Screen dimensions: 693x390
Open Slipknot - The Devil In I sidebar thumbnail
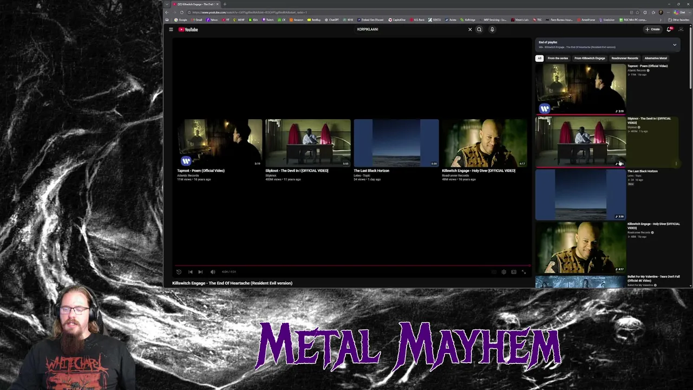580,141
